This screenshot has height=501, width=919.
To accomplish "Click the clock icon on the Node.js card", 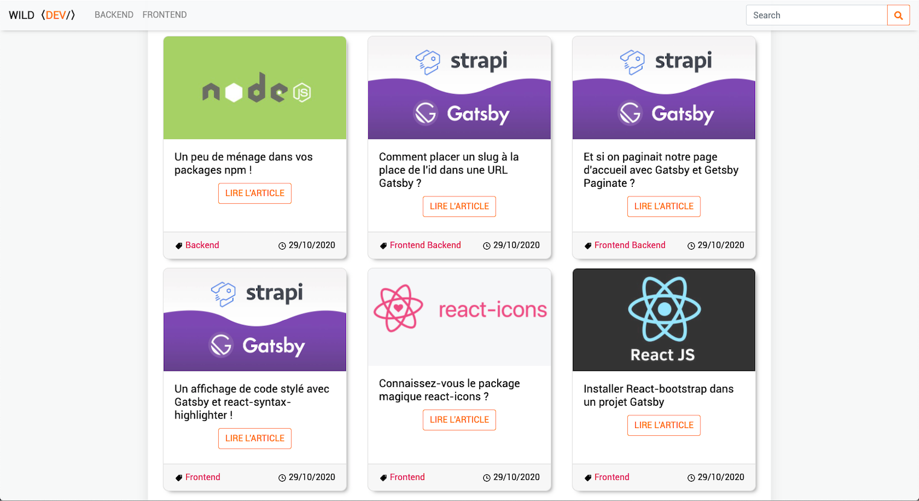I will pyautogui.click(x=282, y=245).
